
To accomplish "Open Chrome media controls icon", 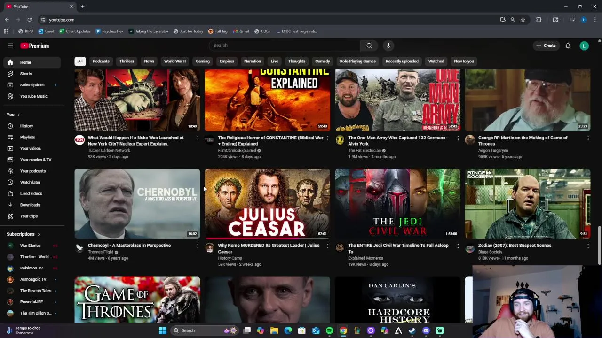I will [x=572, y=20].
